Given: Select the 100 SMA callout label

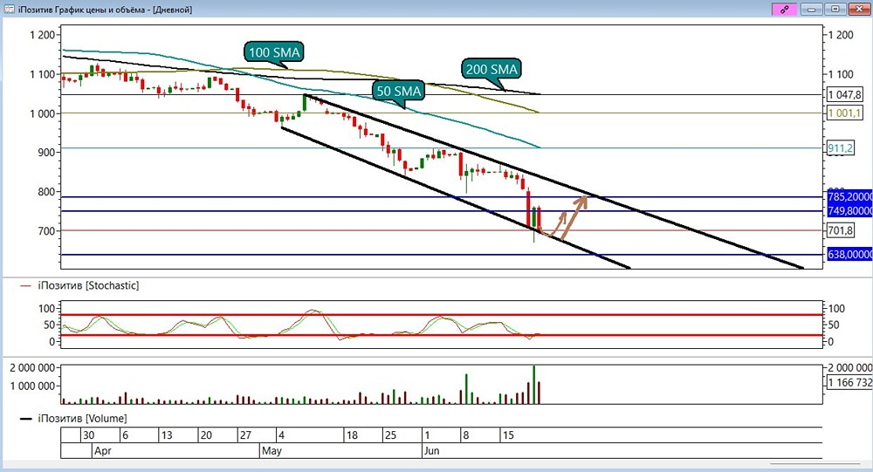Looking at the screenshot, I should click(274, 52).
